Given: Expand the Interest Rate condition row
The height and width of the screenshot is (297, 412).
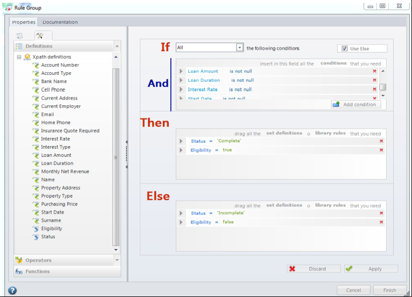Looking at the screenshot, I should pyautogui.click(x=181, y=89).
